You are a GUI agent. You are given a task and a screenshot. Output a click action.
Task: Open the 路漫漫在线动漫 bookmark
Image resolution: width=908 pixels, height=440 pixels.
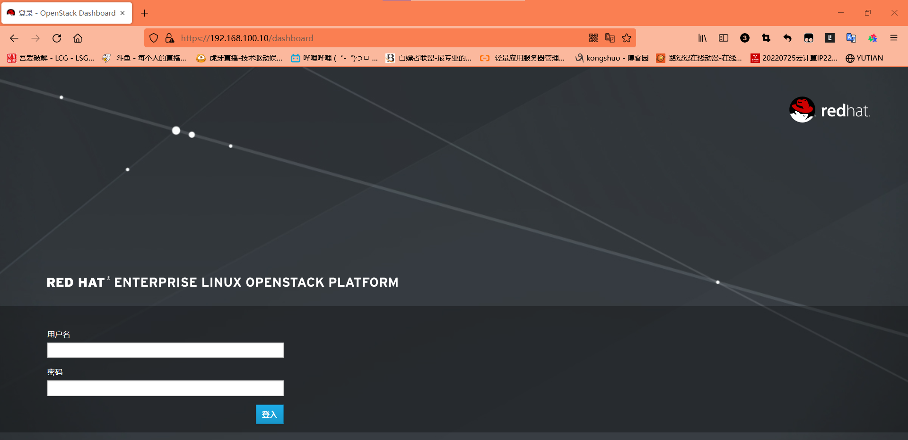pyautogui.click(x=699, y=58)
